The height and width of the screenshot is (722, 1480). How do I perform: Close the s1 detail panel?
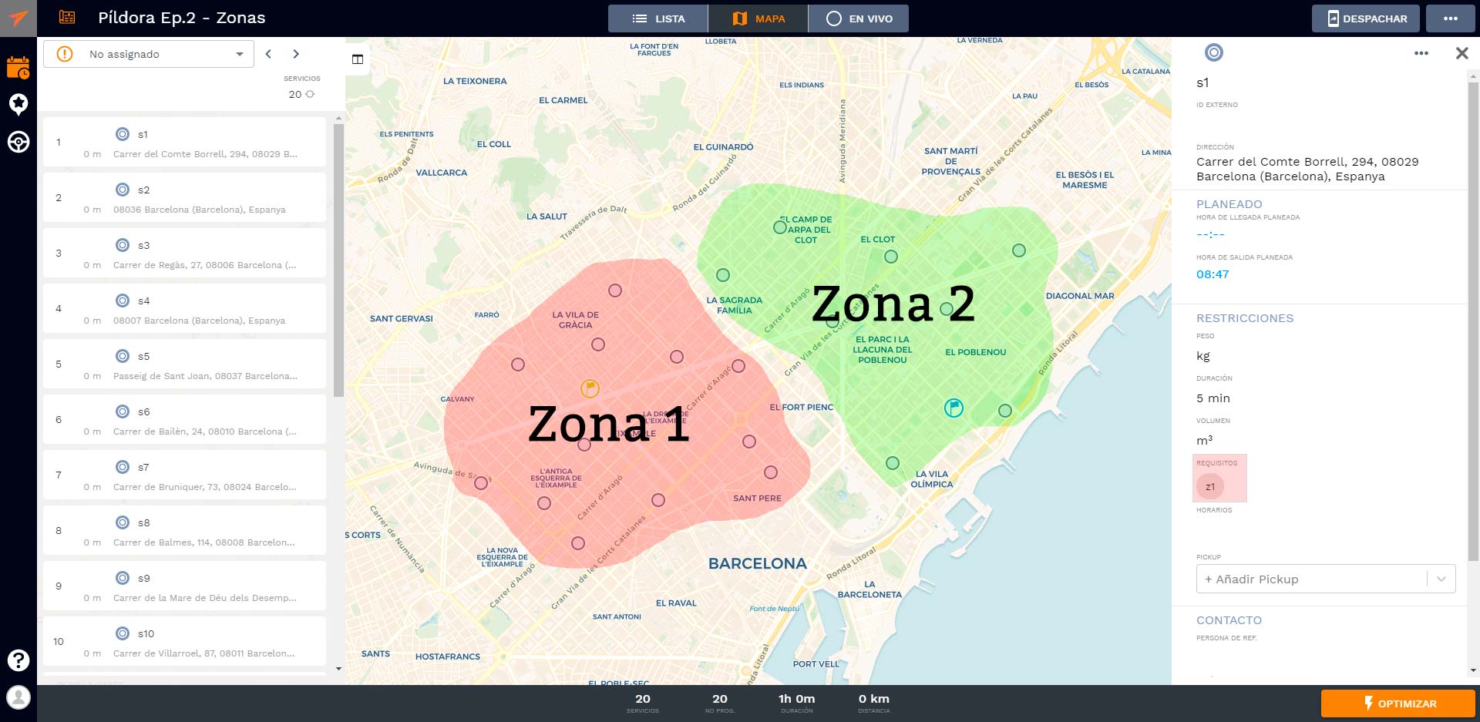(1461, 53)
